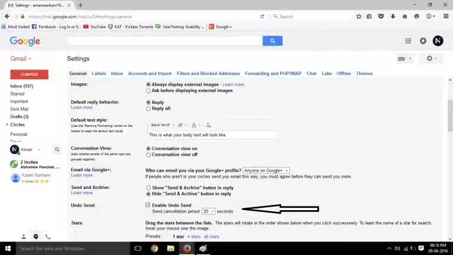The image size is (453, 255).
Task: Select the all stars preset
Action: click(x=212, y=237)
